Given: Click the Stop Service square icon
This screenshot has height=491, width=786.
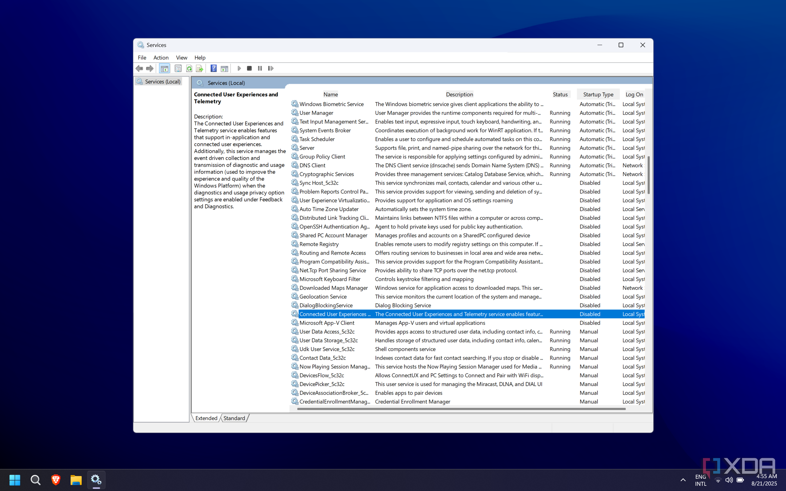Looking at the screenshot, I should pos(249,68).
